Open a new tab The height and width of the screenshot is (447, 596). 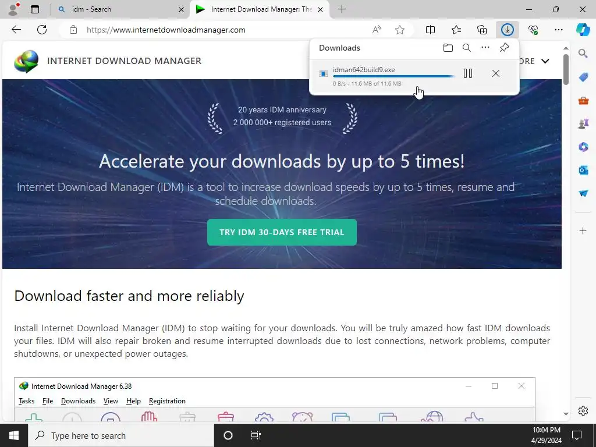[342, 9]
